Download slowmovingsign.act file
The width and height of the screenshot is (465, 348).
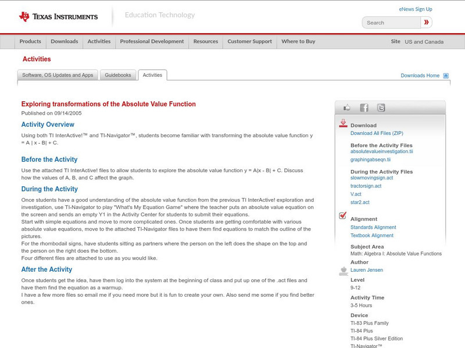coord(371,178)
